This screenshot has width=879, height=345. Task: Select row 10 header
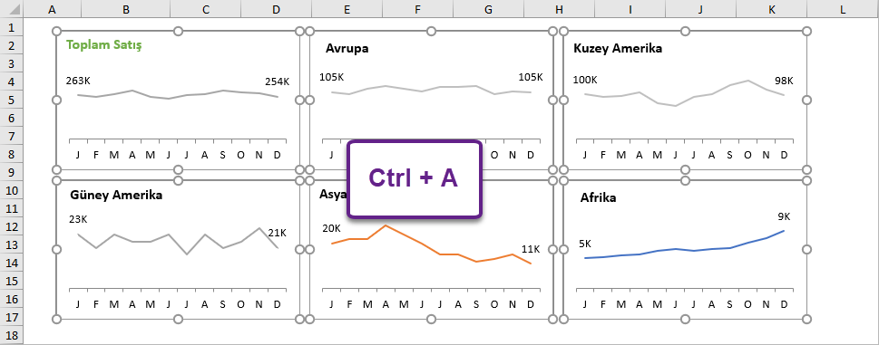13,190
